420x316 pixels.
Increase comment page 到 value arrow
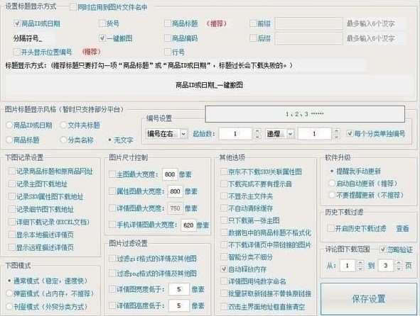click(399, 263)
